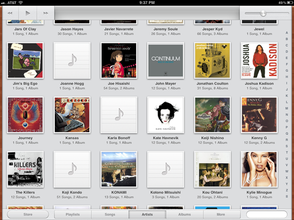Click the '66 Songs, 3 Albums' text
Viewport: 294px width, 220px height.
[x=212, y=34]
